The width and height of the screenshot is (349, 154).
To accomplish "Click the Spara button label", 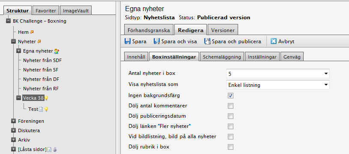I will 139,41.
